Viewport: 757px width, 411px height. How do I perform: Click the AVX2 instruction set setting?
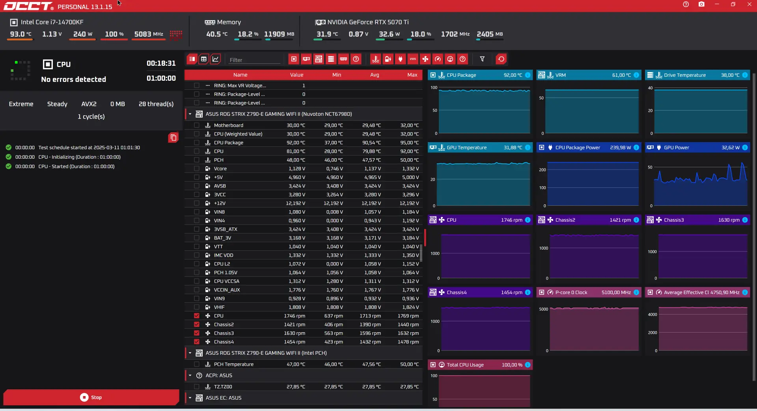(89, 104)
